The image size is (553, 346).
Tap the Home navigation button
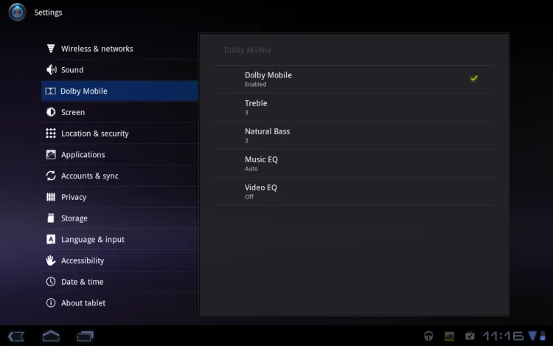51,336
